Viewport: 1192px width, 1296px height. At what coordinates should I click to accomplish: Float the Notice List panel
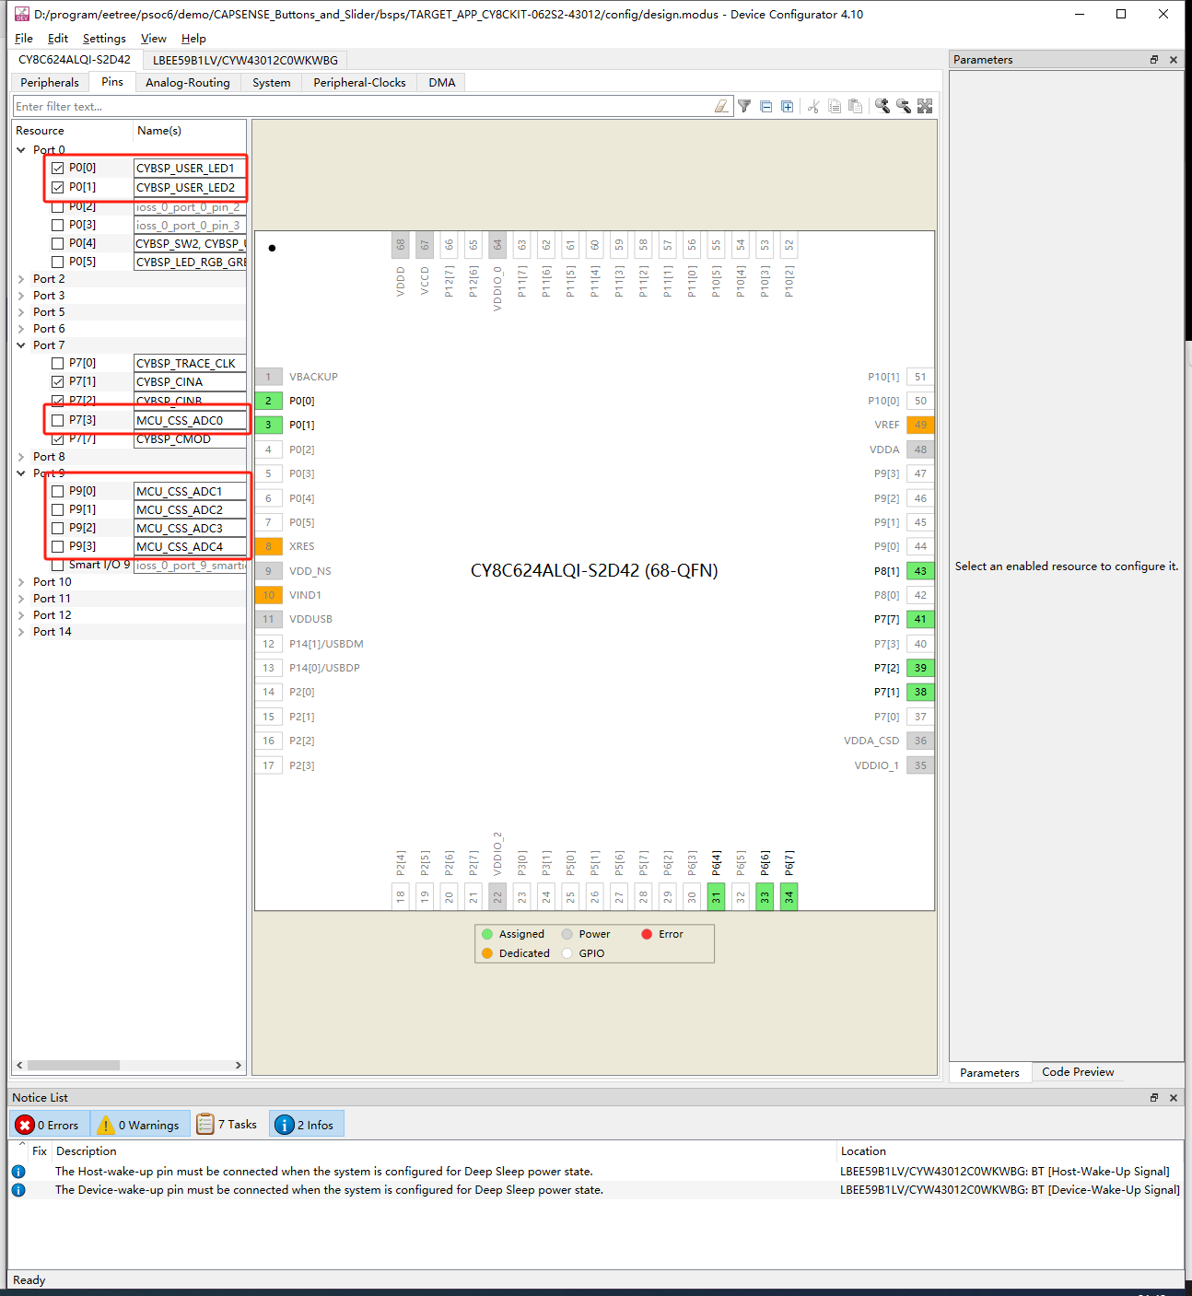1154,1098
